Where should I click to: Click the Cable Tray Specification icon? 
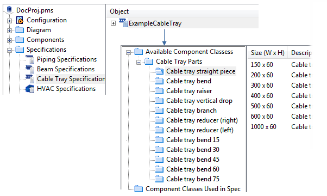pyautogui.click(x=30, y=79)
